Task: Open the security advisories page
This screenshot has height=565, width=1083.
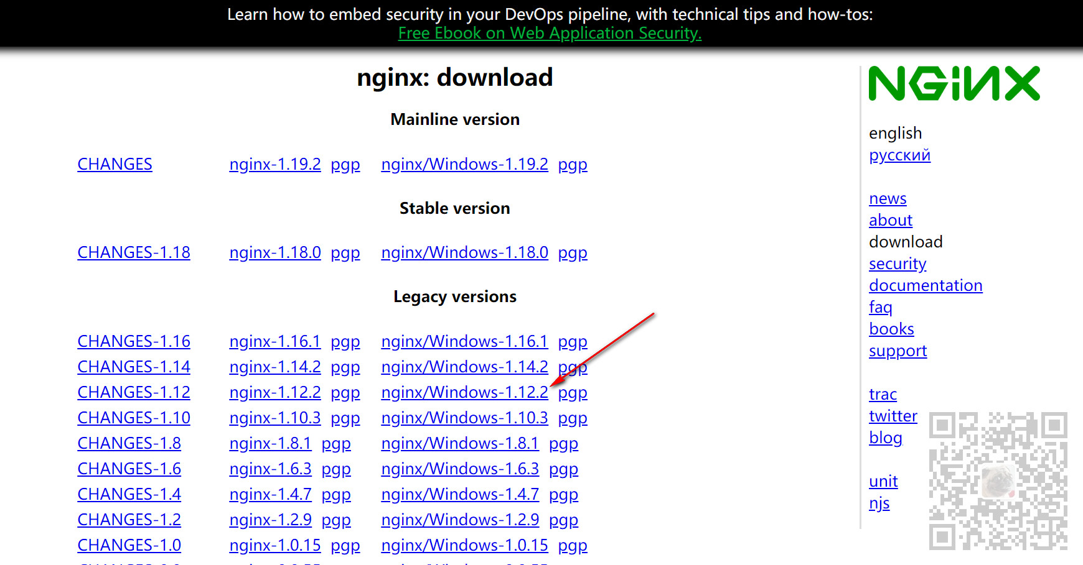Action: click(x=897, y=264)
